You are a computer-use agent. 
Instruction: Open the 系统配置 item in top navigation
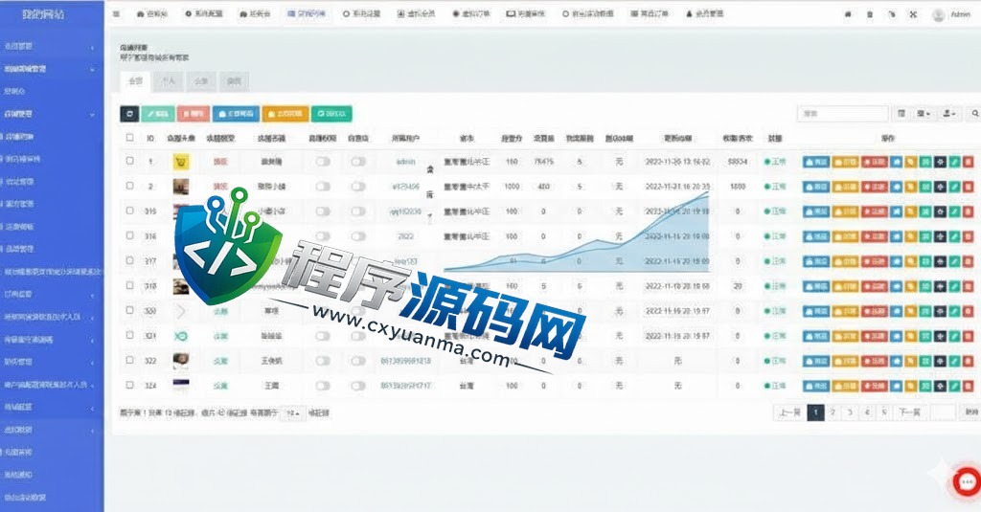(x=204, y=13)
